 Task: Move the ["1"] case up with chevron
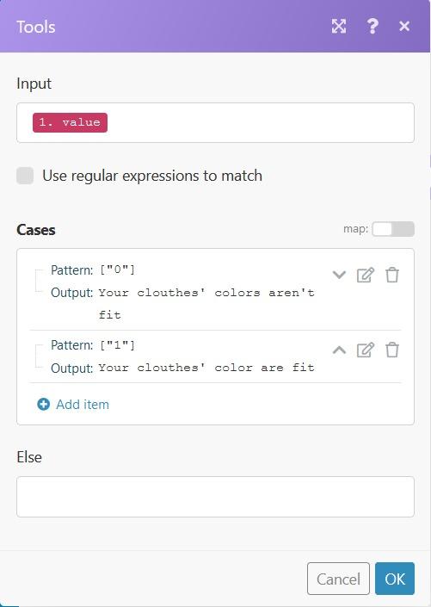pos(339,350)
